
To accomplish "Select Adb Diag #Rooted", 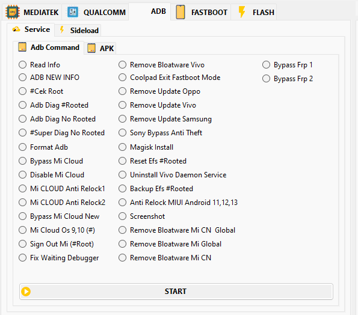I will (x=54, y=105).
